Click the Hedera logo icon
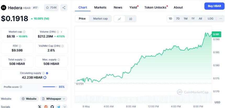This screenshot has width=225, height=108. point(4,8)
